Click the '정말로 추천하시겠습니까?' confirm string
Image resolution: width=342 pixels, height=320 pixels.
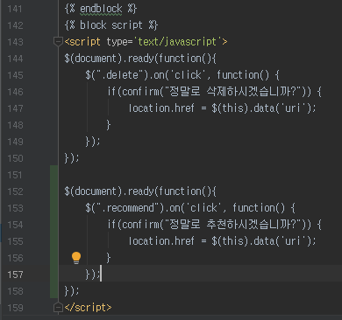[x=232, y=225]
